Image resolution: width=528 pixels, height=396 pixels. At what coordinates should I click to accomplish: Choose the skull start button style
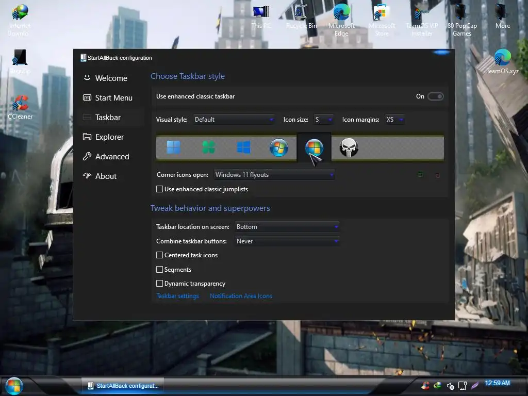(349, 147)
